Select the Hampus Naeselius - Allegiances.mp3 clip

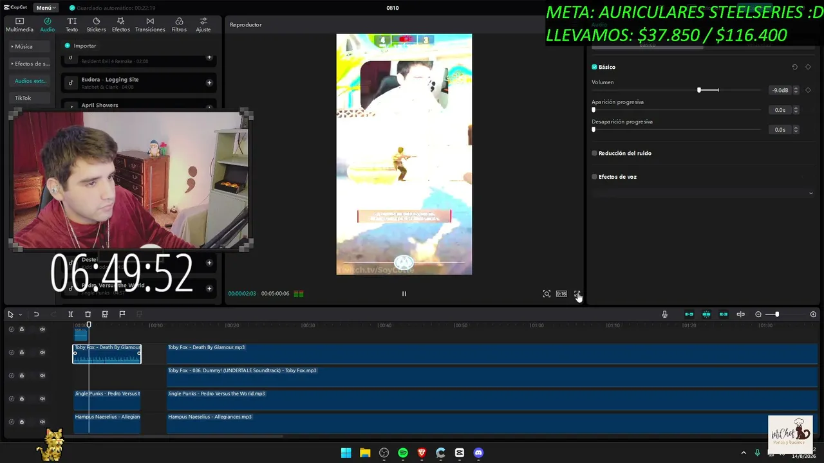pyautogui.click(x=492, y=423)
